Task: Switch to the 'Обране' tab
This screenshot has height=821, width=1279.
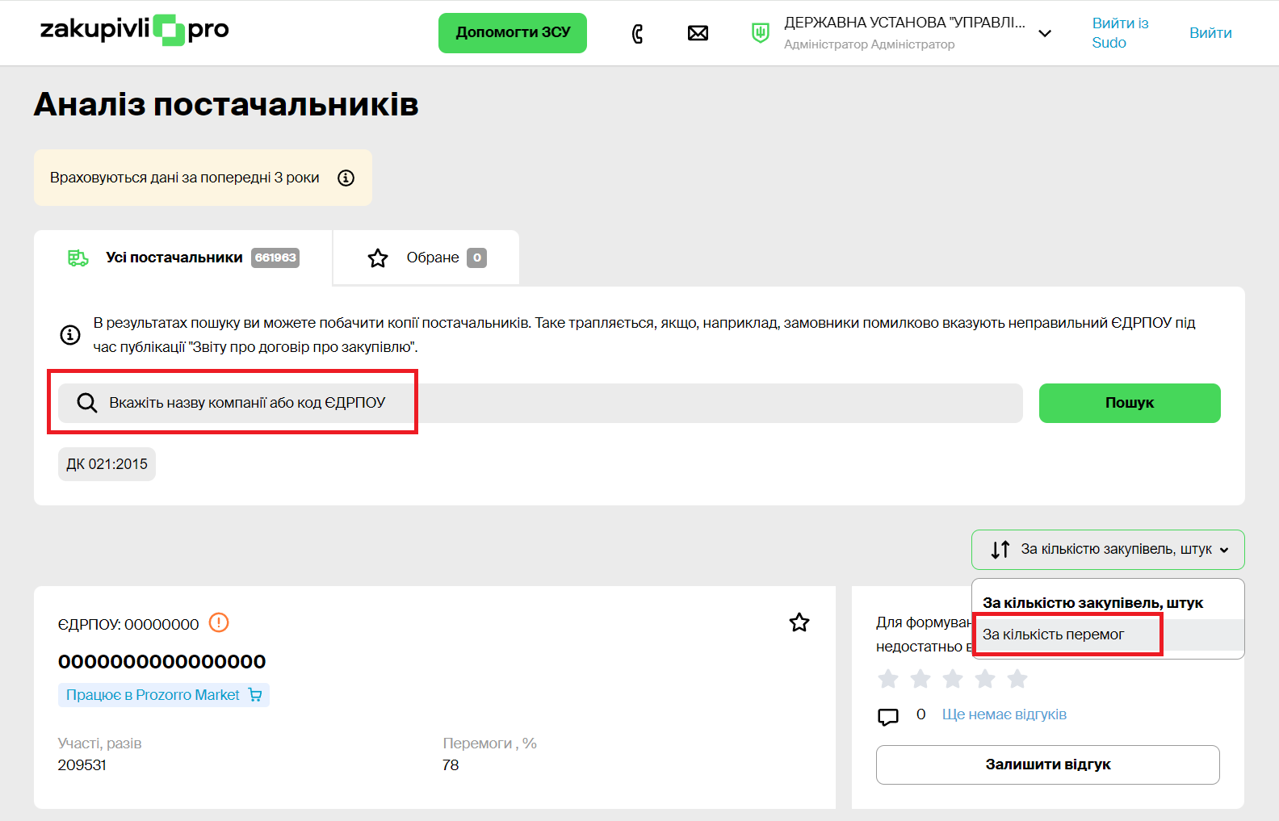Action: pos(426,258)
